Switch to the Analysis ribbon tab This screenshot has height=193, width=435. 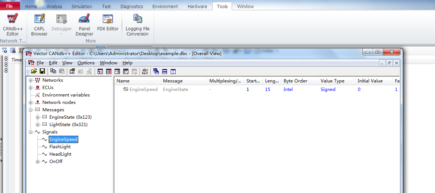pyautogui.click(x=54, y=6)
